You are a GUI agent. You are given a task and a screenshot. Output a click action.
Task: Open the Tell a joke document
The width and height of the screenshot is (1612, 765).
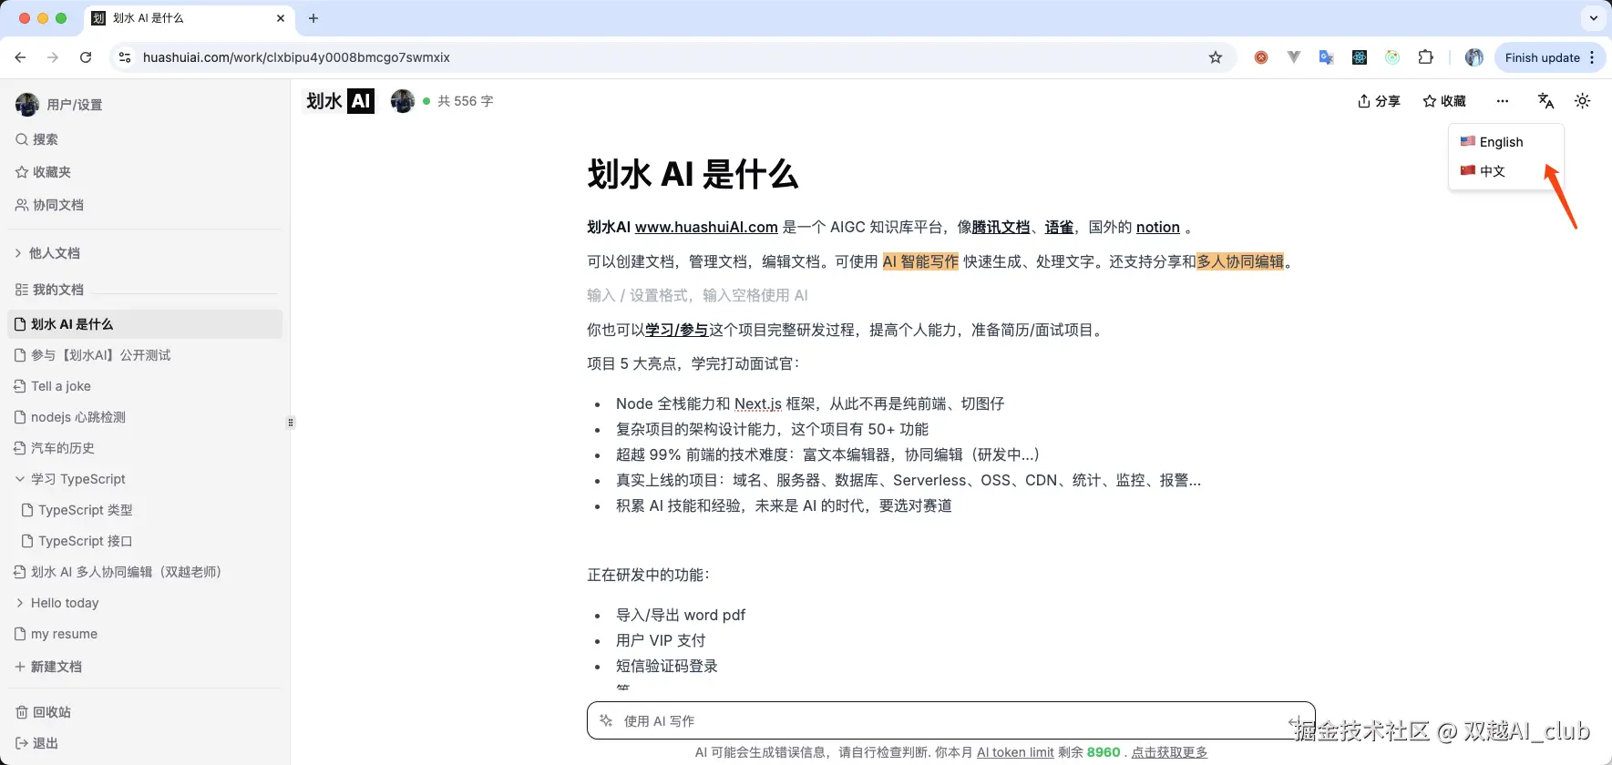pos(52,386)
